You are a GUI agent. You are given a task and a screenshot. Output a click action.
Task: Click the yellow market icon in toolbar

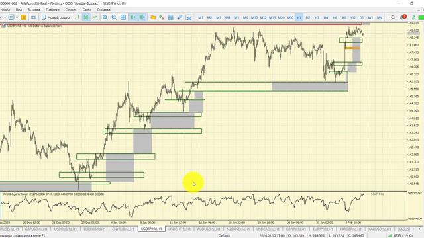point(24,17)
